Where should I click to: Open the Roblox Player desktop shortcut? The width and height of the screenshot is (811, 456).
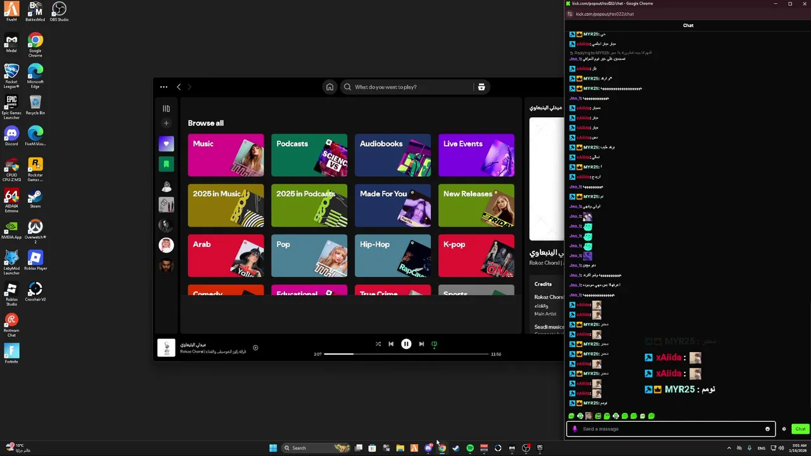35,260
